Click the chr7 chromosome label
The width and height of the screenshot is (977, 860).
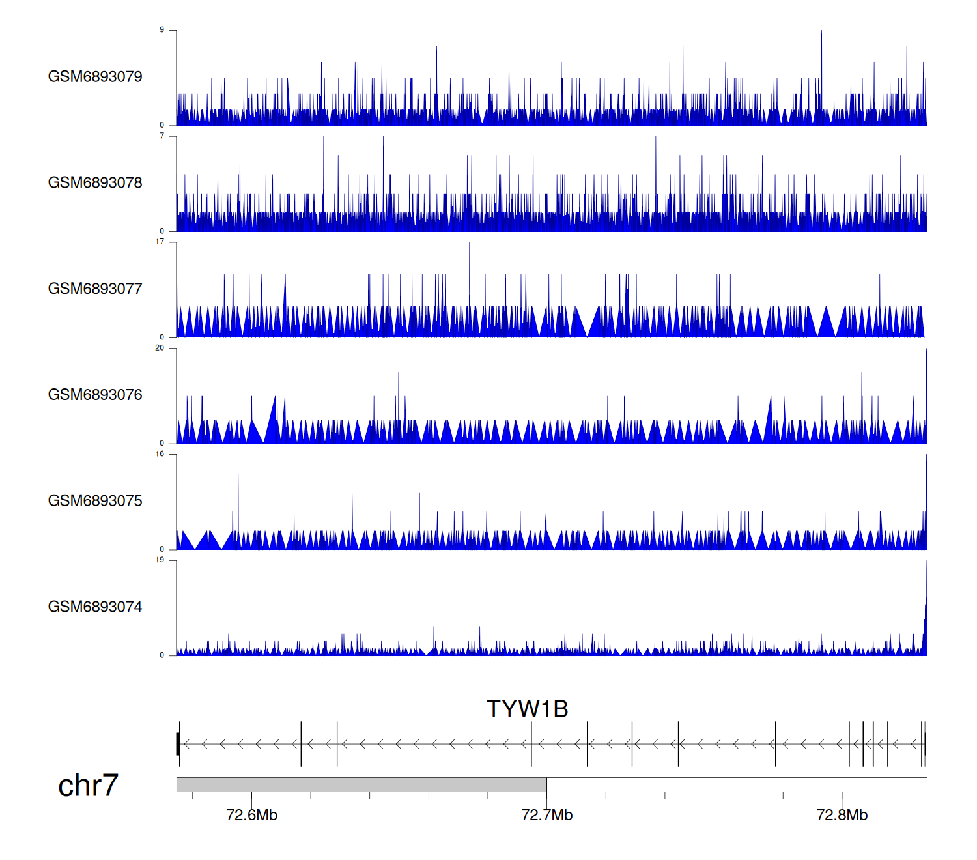tap(88, 786)
